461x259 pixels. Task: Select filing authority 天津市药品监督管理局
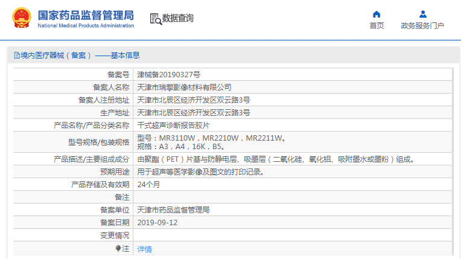point(173,210)
